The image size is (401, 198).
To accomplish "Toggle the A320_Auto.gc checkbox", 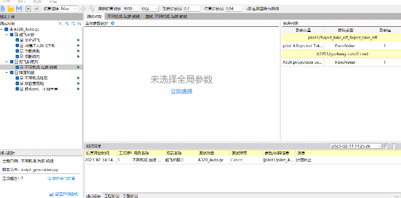I will (6, 29).
